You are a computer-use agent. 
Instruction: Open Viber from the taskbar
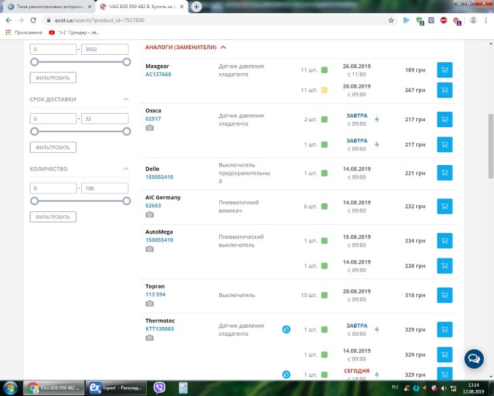[160, 387]
